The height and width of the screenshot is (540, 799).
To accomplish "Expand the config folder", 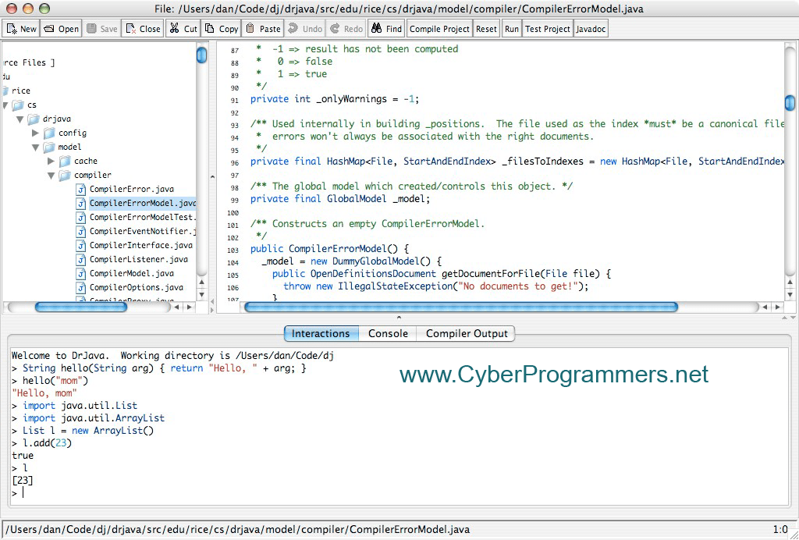I will coord(35,133).
